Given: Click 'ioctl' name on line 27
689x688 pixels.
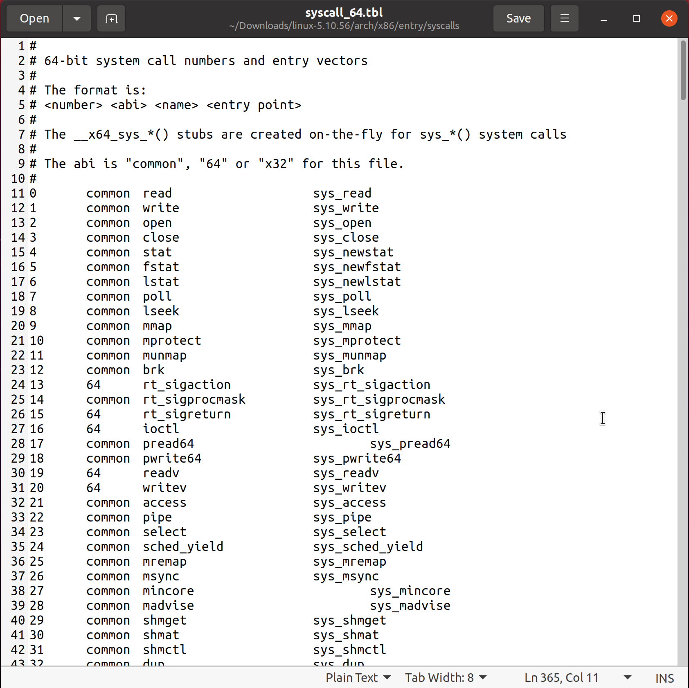Looking at the screenshot, I should 161,429.
